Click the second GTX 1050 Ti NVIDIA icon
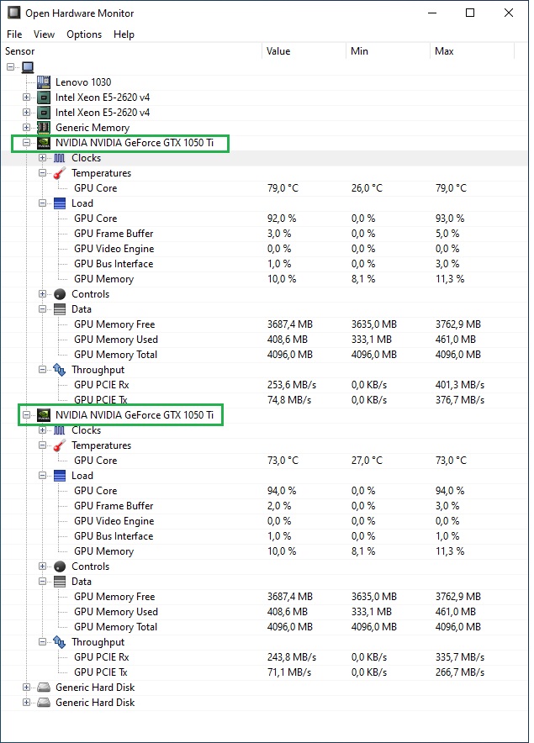The width and height of the screenshot is (534, 743). (44, 415)
